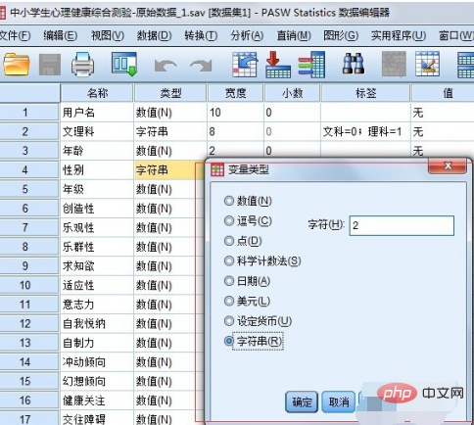Open the 编辑(E) menu
This screenshot has width=474, height=425.
pyautogui.click(x=61, y=35)
